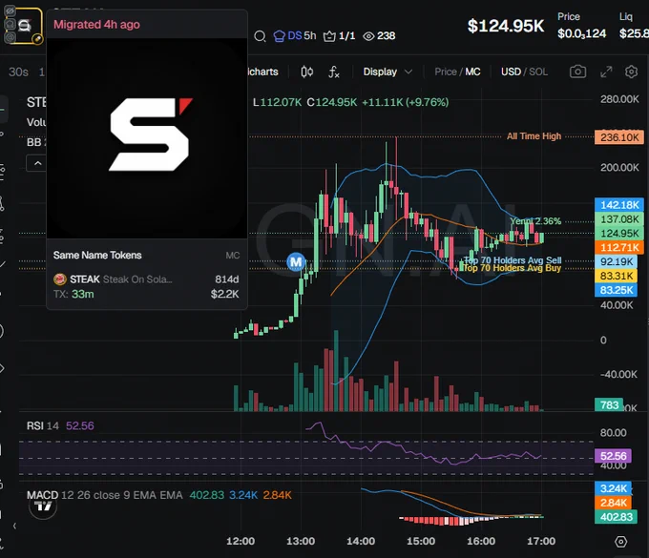The image size is (649, 558).
Task: Click the crown 1/1 indicator
Action: [x=339, y=36]
